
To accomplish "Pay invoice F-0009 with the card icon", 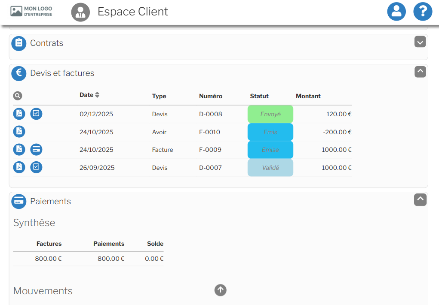I will (37, 149).
